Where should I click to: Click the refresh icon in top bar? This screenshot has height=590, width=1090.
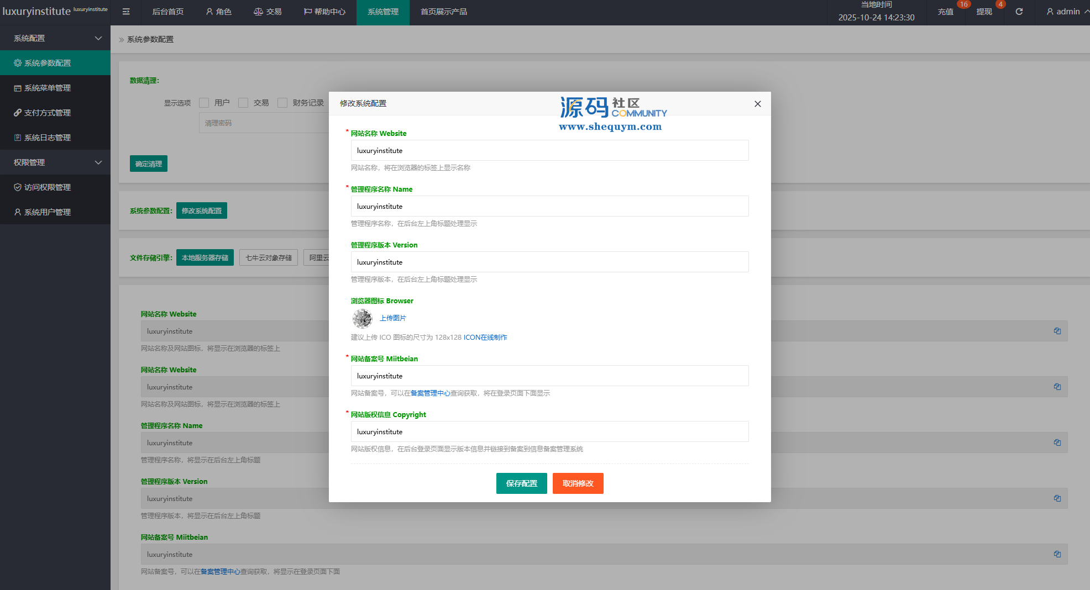1019,12
